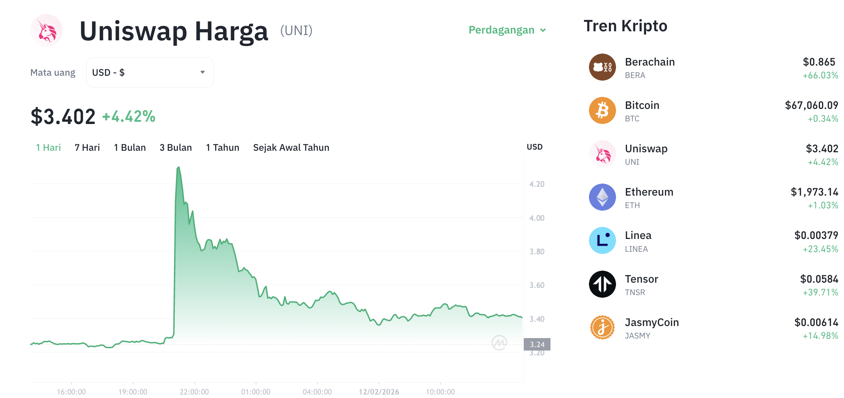Click the Tren Kripto heading
The width and height of the screenshot is (844, 398).
coord(626,26)
